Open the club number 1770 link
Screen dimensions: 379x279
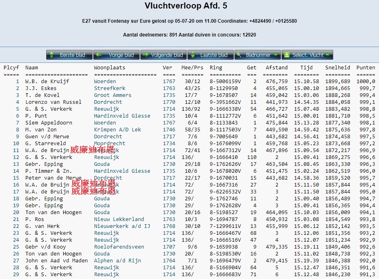pos(169,102)
